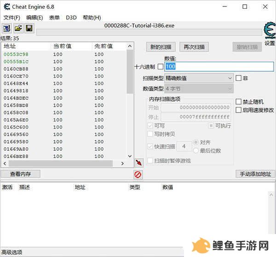This screenshot has width=276, height=257.
Task: Open the 扫描类型 dropdown
Action: point(199,78)
